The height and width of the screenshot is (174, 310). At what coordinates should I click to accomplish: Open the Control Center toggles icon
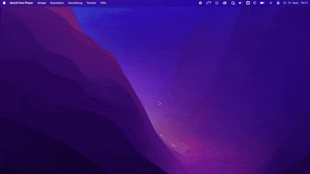coord(278,3)
